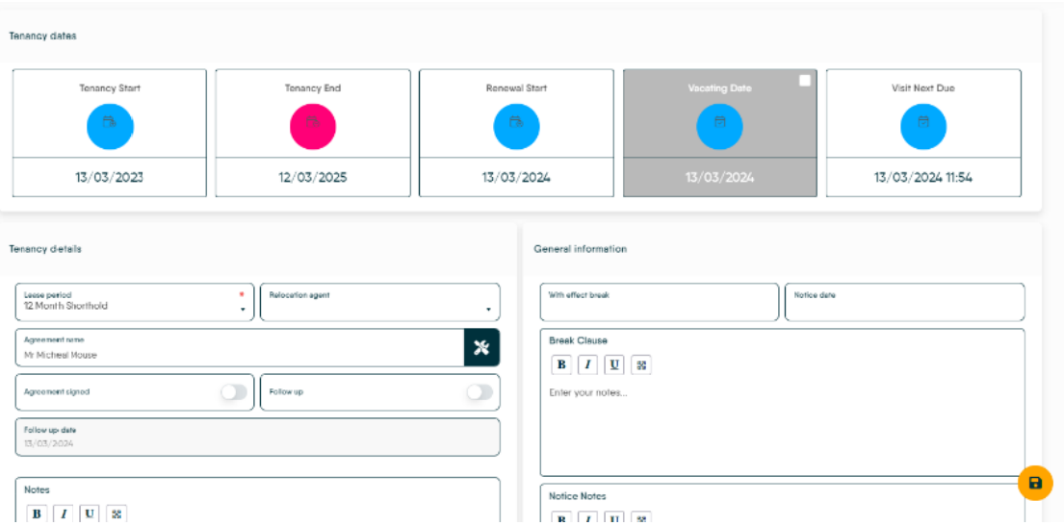
Task: Click the orange floating save icon
Action: click(1035, 483)
